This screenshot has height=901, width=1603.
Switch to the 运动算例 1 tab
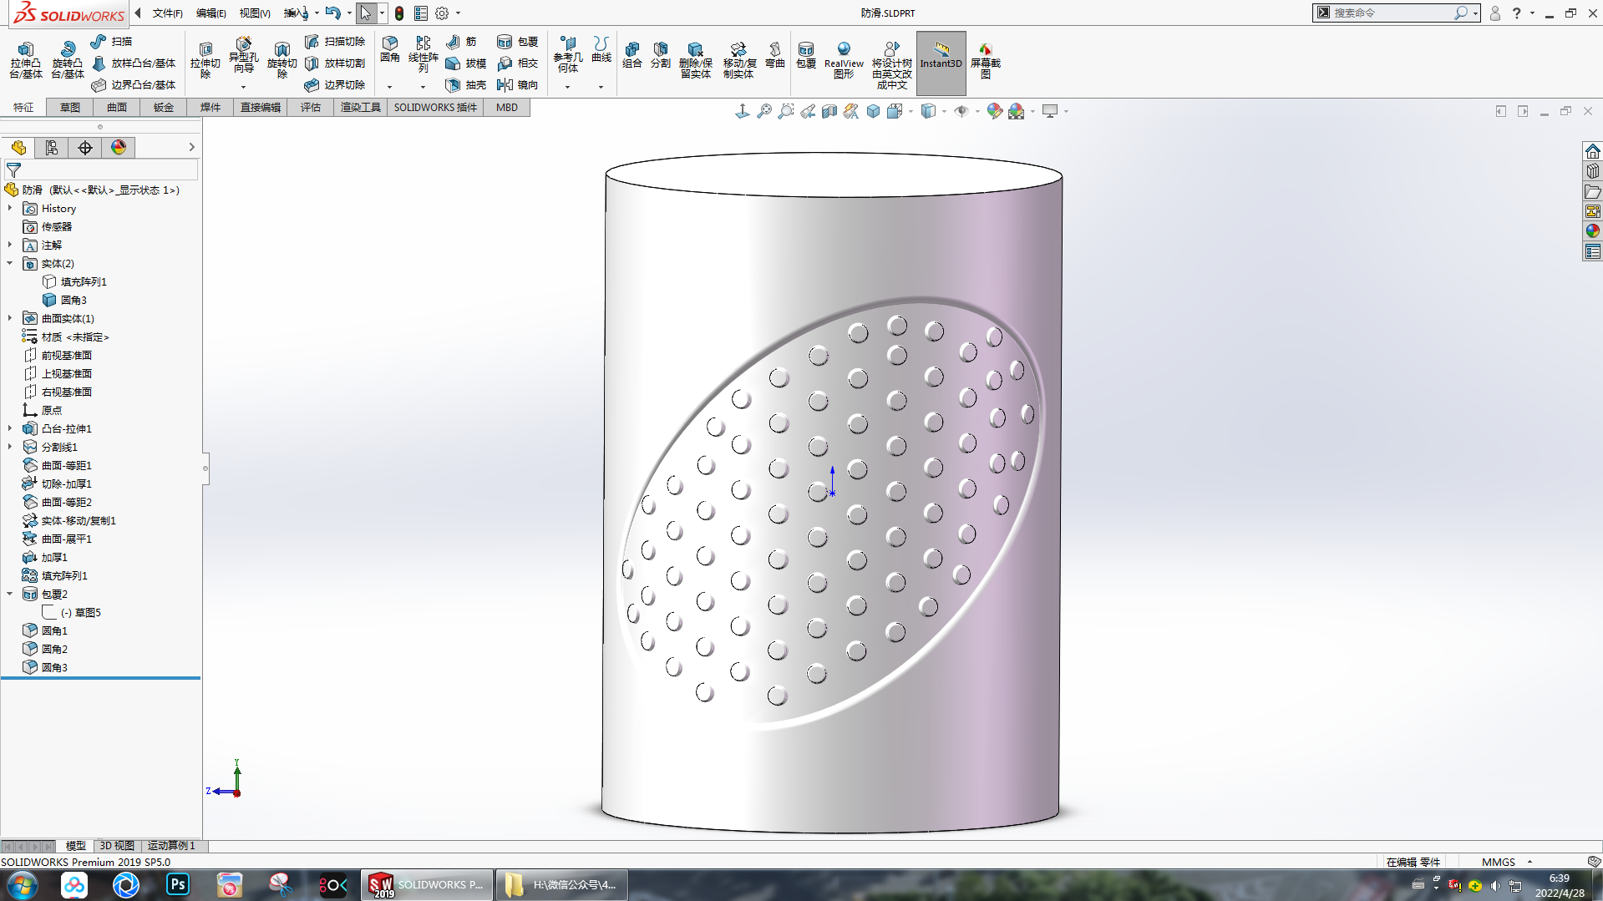coord(171,846)
